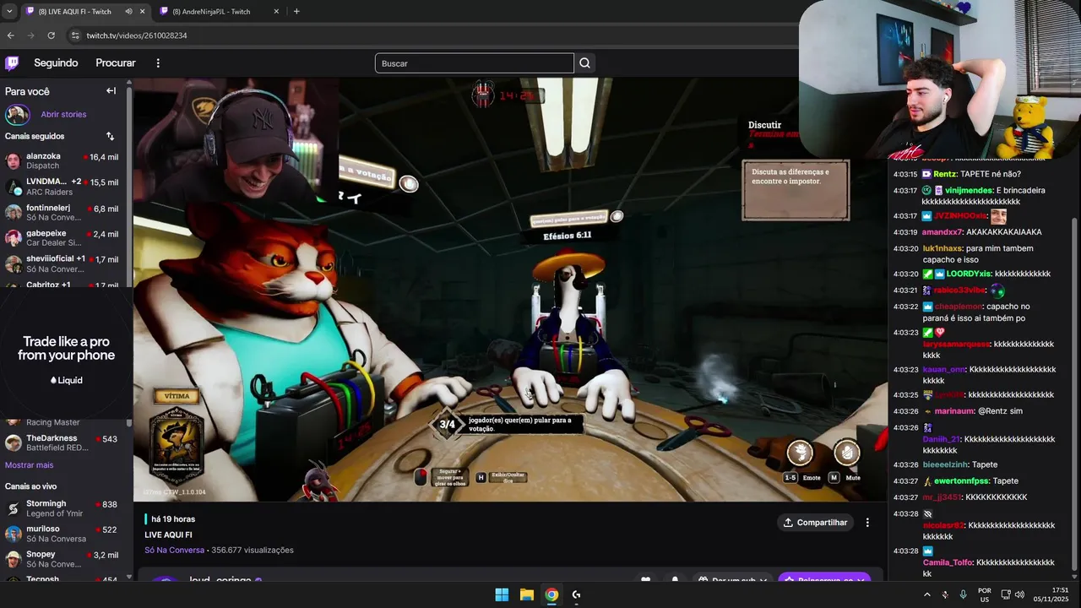
Task: Click chat username amandxx7
Action: pos(942,232)
